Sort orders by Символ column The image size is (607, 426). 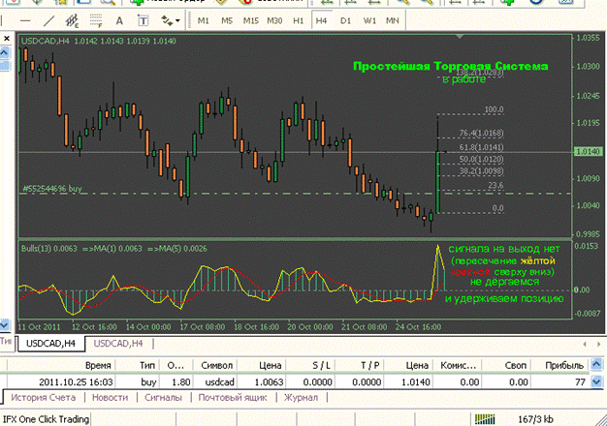click(217, 365)
